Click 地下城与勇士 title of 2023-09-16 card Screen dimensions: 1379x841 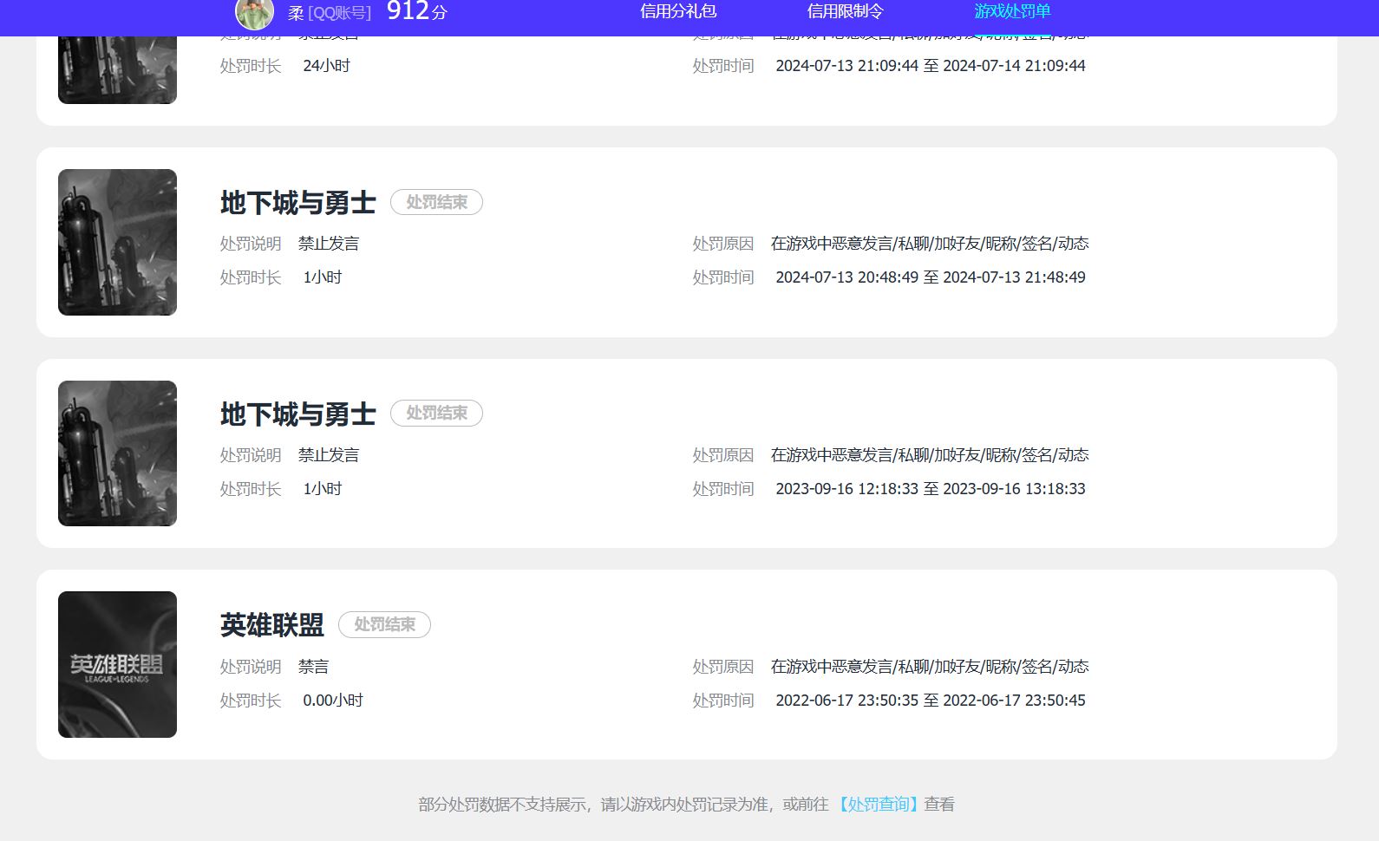pos(298,414)
